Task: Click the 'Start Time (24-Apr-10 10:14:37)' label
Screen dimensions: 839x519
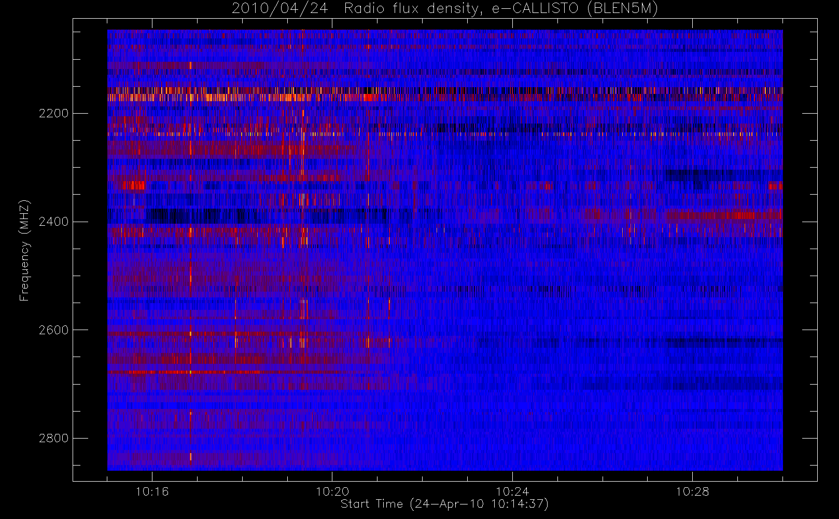Action: point(444,504)
